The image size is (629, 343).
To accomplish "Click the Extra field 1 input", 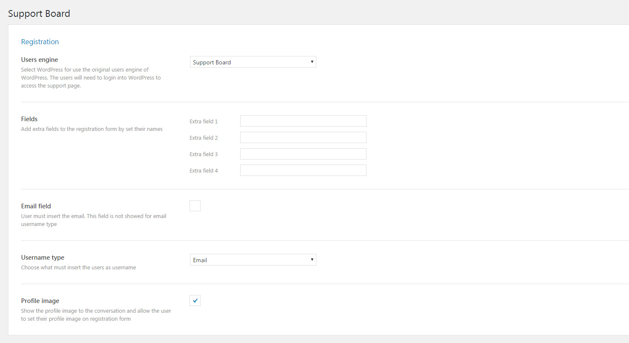I will coord(303,121).
